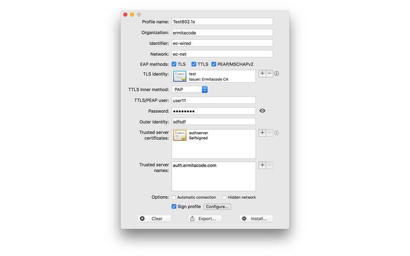Export the profile
The image size is (410, 256).
point(205,219)
